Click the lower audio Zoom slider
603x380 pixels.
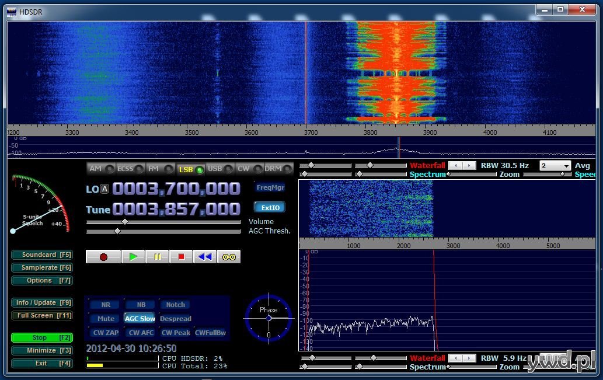tap(472, 367)
